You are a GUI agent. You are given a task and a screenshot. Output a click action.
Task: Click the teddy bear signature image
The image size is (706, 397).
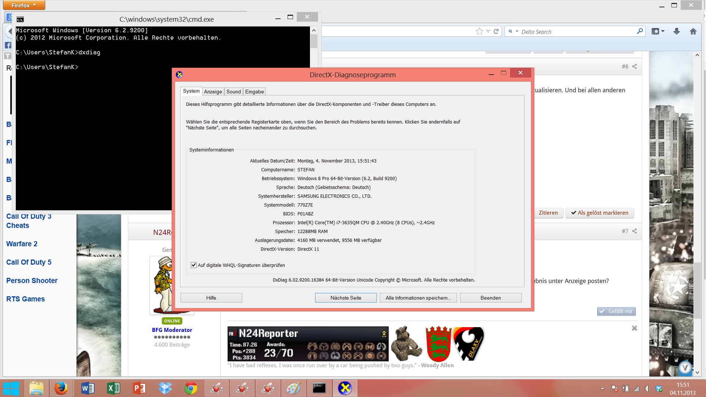[406, 343]
